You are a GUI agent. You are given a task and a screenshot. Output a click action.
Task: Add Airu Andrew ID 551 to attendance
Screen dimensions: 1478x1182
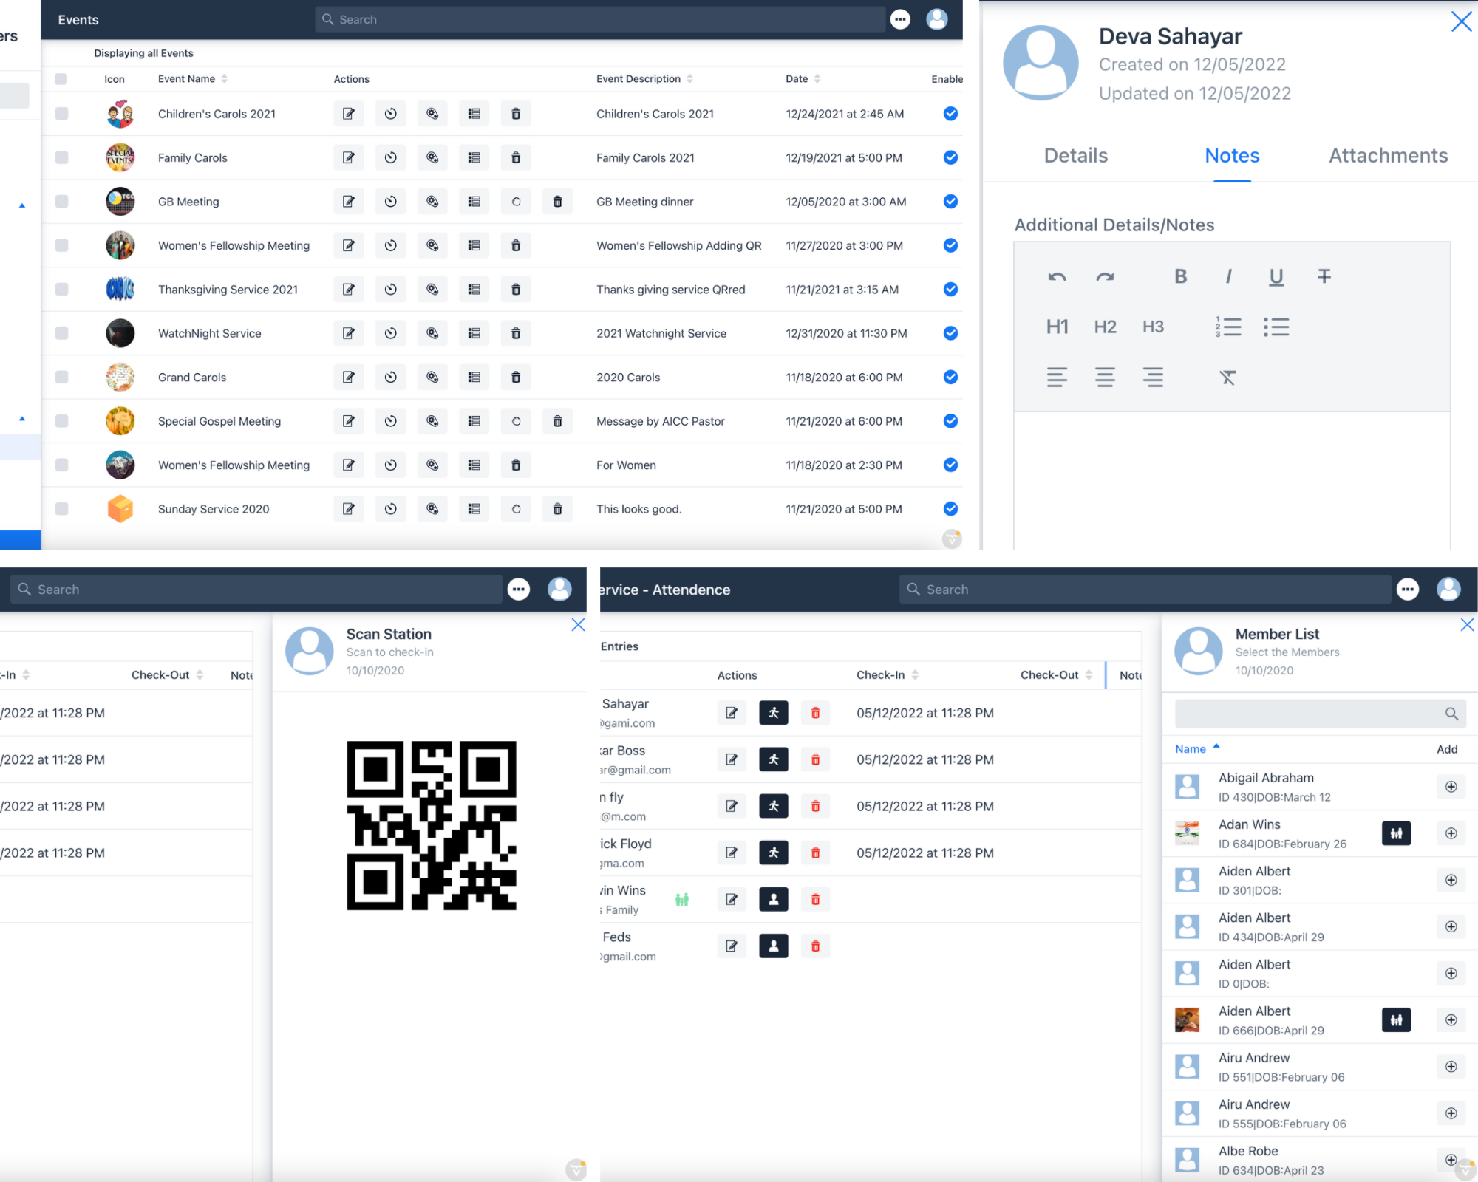click(x=1451, y=1067)
